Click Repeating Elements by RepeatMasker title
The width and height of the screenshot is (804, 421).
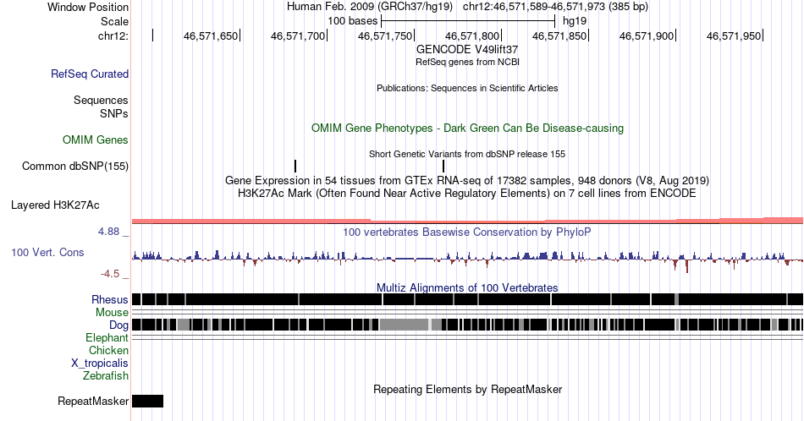467,389
